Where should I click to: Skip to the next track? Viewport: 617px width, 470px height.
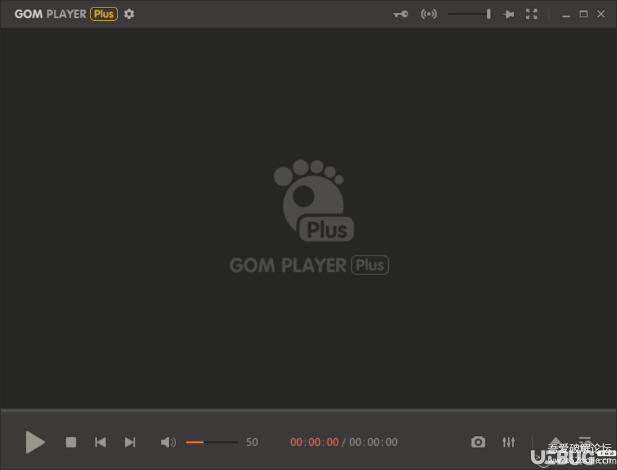pyautogui.click(x=130, y=442)
